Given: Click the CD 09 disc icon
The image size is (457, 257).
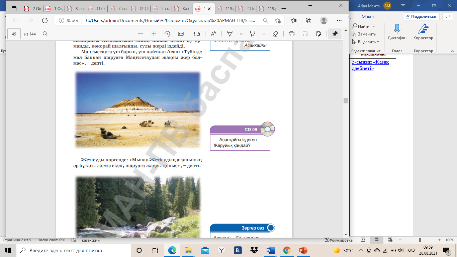Looking at the screenshot, I should click(267, 129).
